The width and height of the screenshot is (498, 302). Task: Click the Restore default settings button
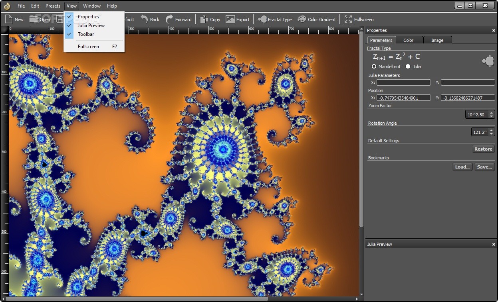(x=483, y=149)
